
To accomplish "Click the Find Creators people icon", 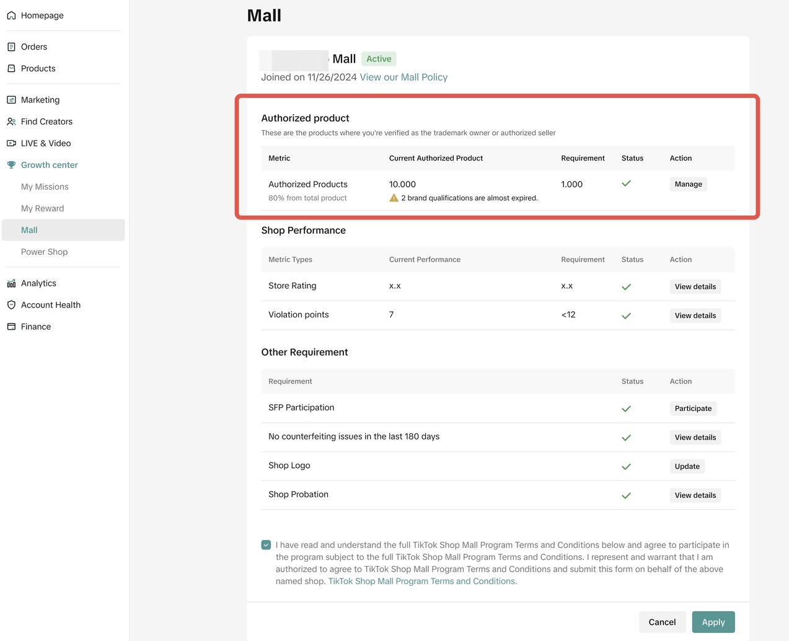I will pyautogui.click(x=11, y=122).
